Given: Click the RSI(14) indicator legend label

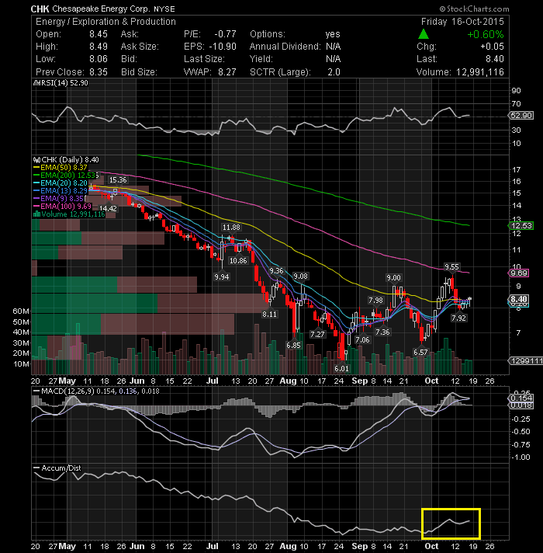Looking at the screenshot, I should click(61, 83).
